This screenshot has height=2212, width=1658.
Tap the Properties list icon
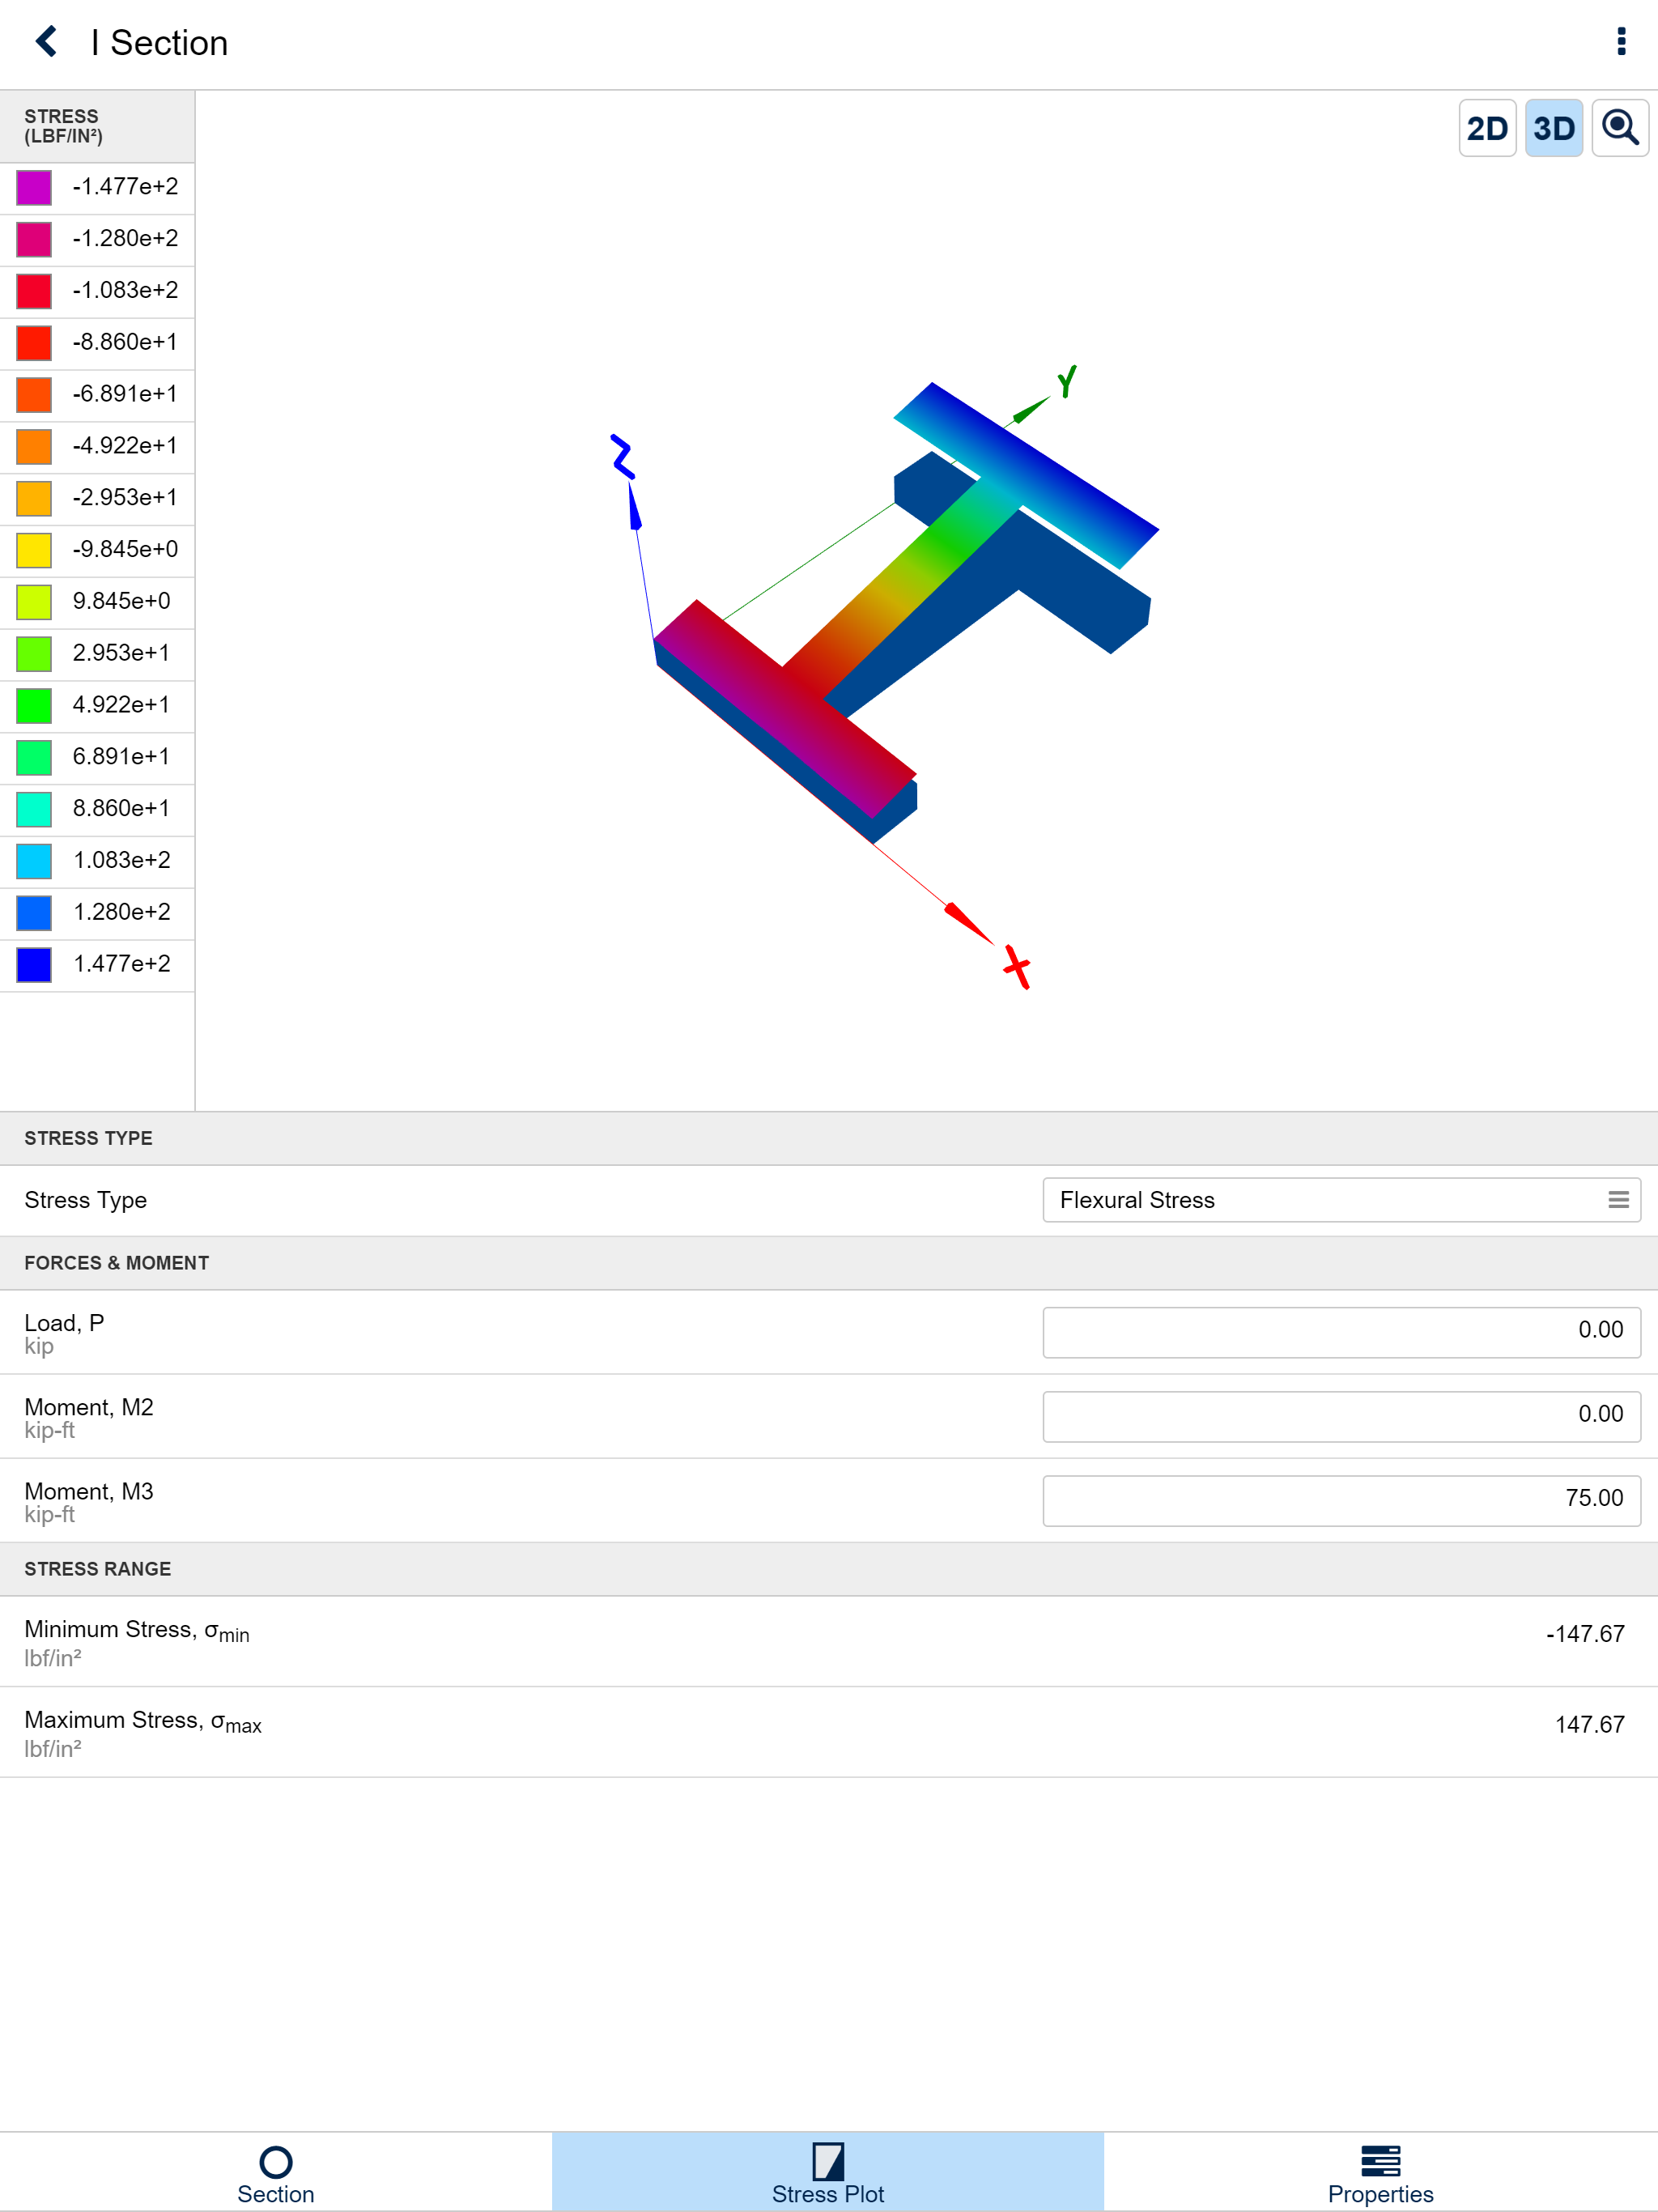[1380, 2160]
